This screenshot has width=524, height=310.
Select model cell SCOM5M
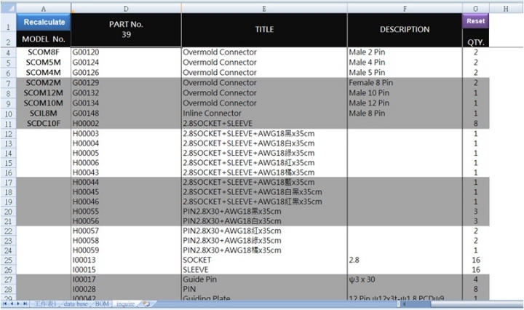(x=44, y=63)
